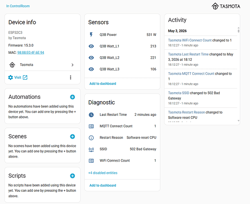
Task: Open the Restart Reason diagnostic entity
Action: 122,137
